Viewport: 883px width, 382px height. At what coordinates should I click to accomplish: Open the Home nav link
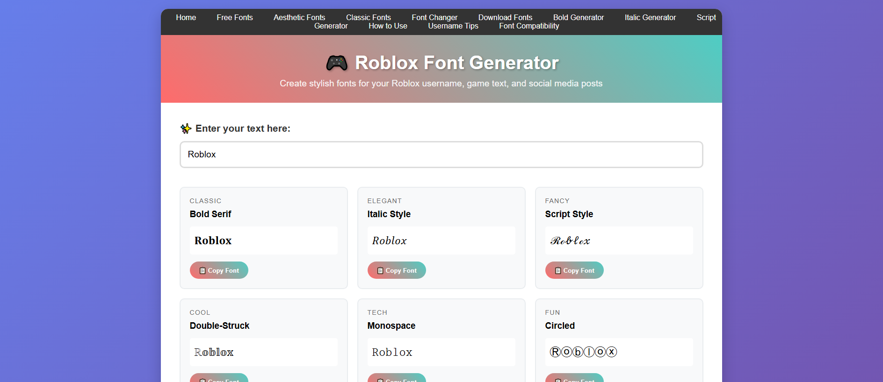(186, 17)
